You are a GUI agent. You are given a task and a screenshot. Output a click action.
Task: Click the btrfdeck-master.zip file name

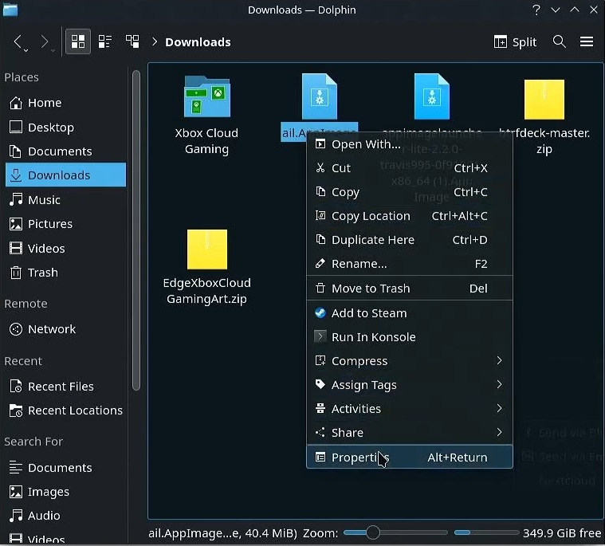coord(544,141)
